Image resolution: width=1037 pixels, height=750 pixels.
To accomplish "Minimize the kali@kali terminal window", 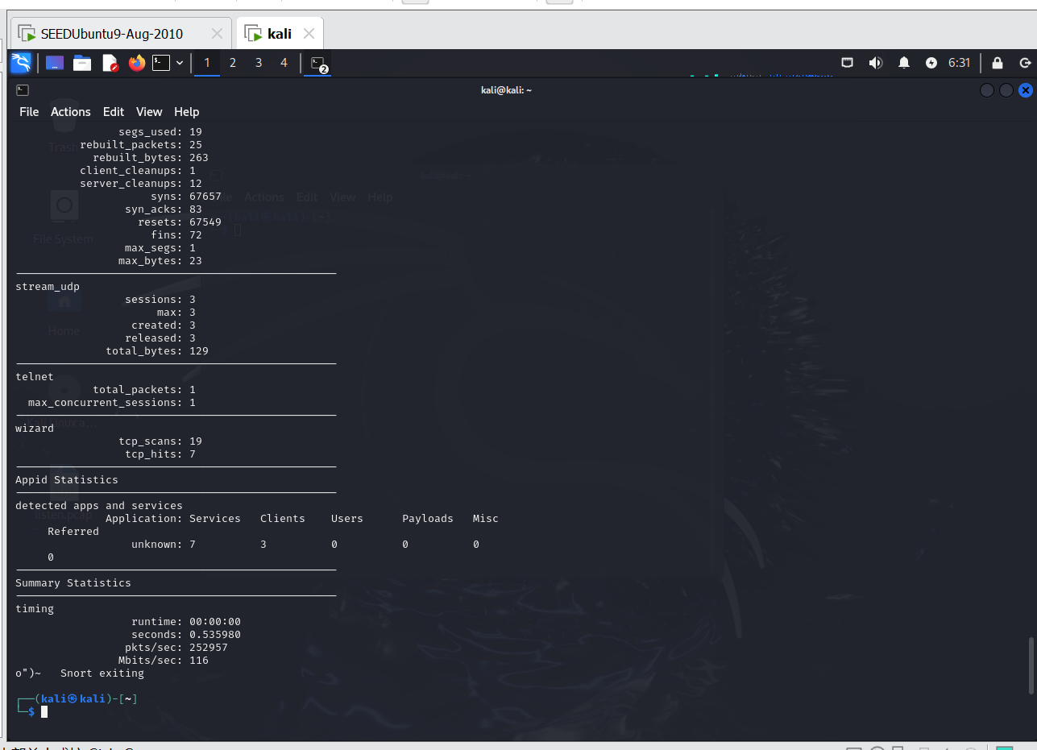I will pos(987,90).
